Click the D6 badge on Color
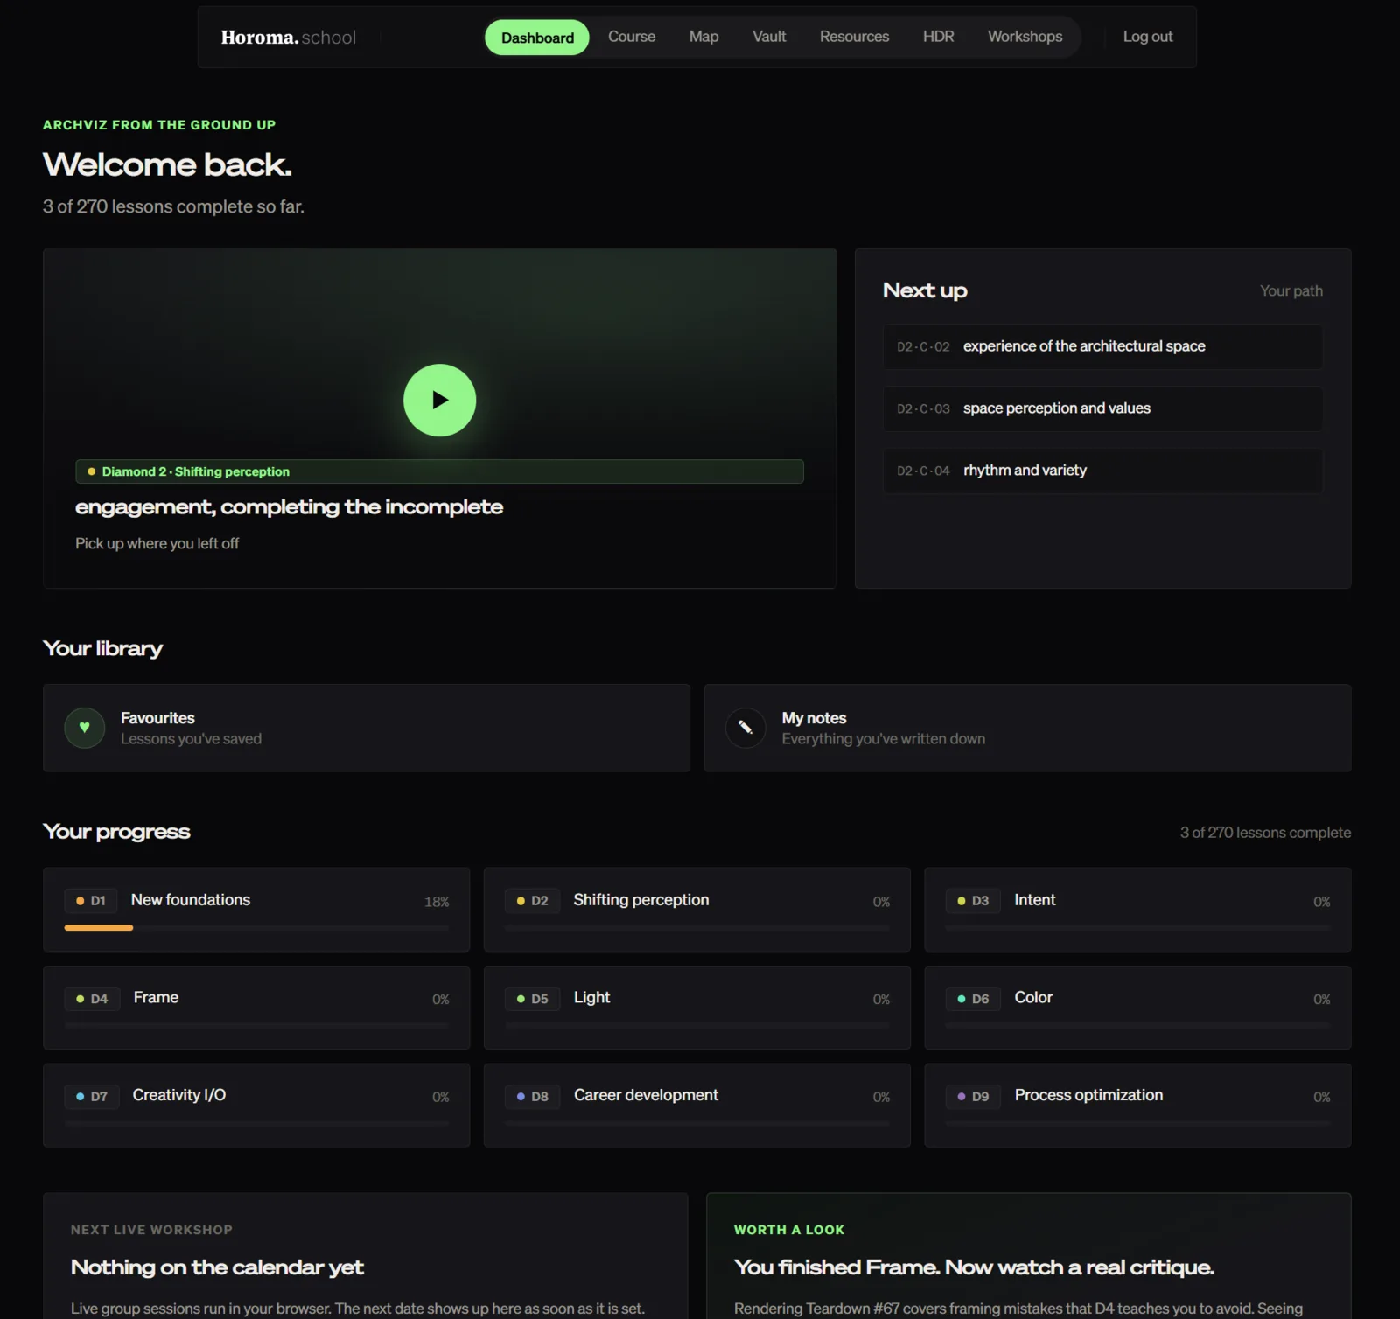 pos(973,998)
